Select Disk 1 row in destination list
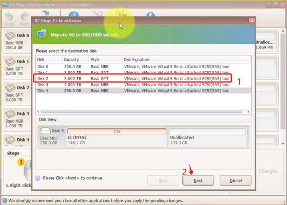The image size is (287, 205). (143, 72)
